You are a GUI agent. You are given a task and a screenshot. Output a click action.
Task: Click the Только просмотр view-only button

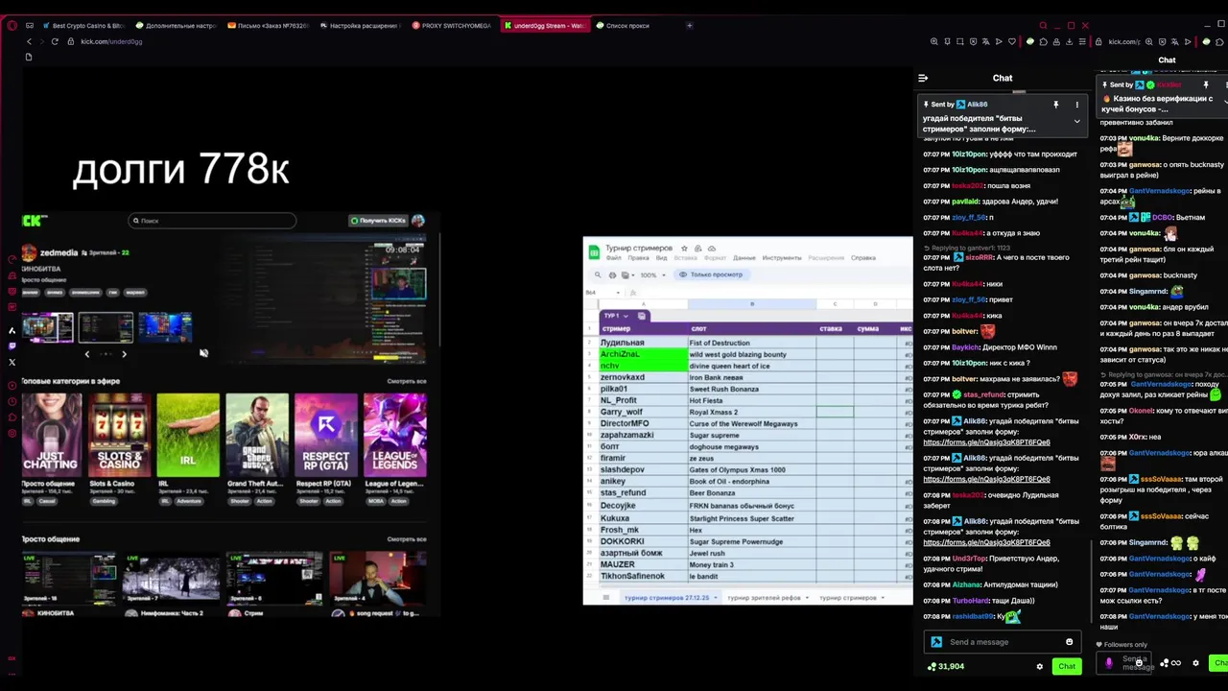coord(711,274)
